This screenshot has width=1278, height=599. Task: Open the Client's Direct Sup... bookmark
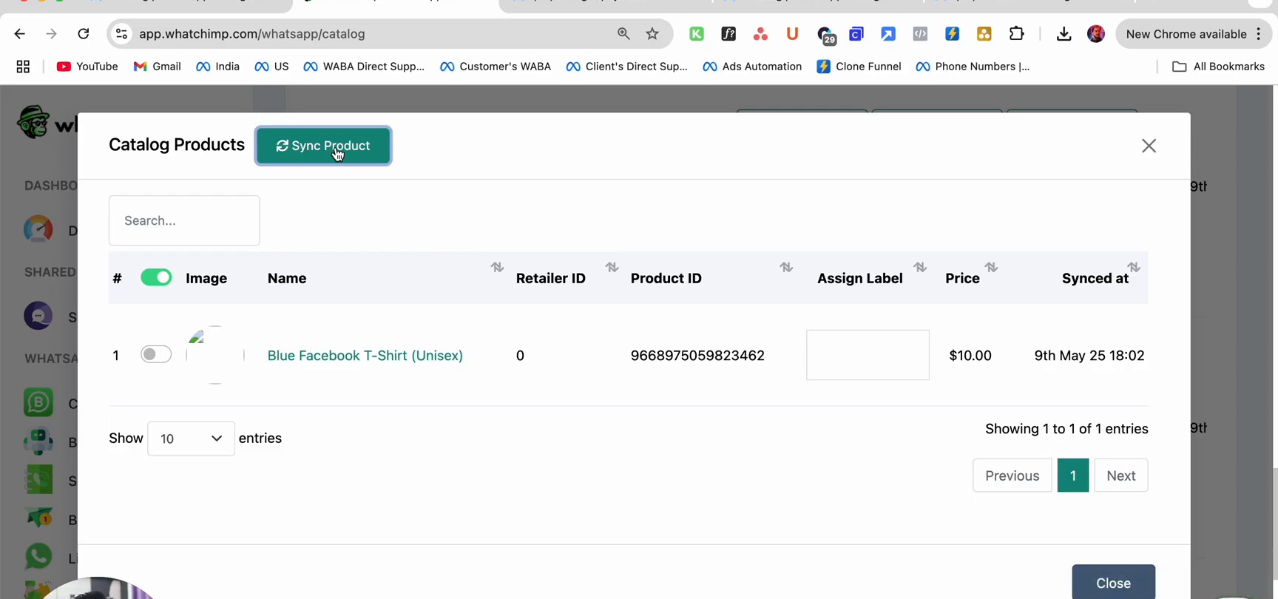click(x=626, y=67)
